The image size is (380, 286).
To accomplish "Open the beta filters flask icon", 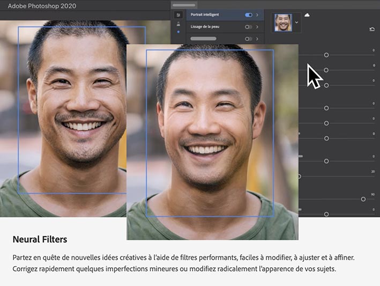I will click(x=178, y=24).
